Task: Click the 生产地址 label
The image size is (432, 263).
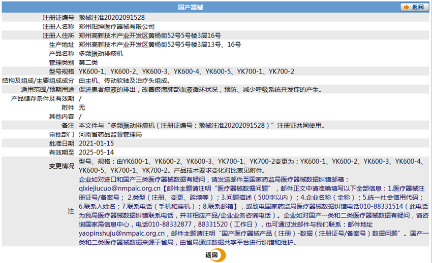Action: [x=61, y=45]
